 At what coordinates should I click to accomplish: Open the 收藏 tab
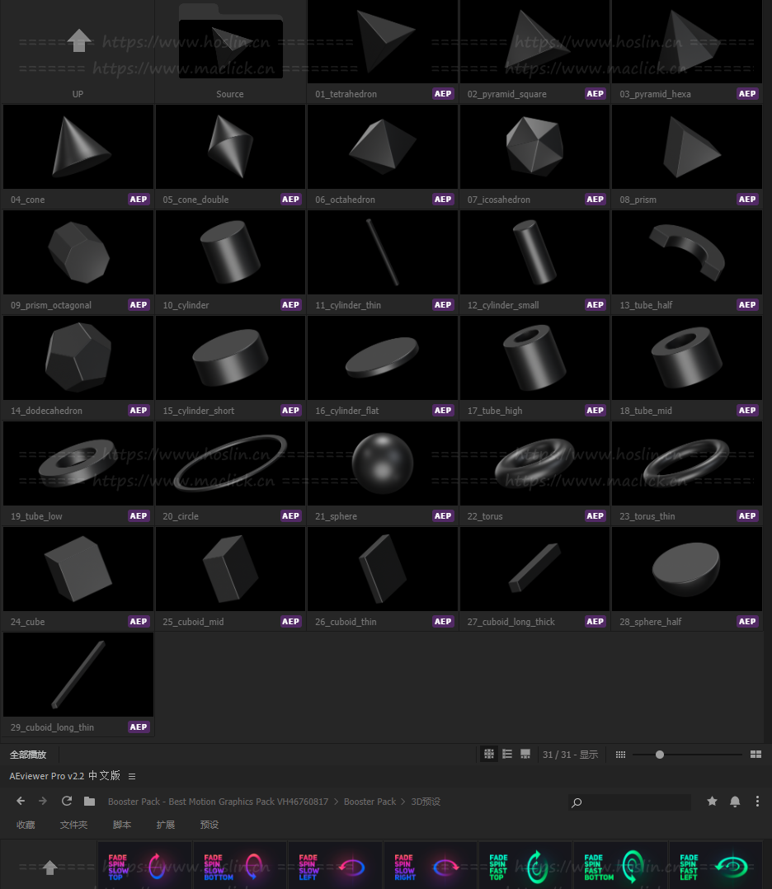[x=26, y=825]
